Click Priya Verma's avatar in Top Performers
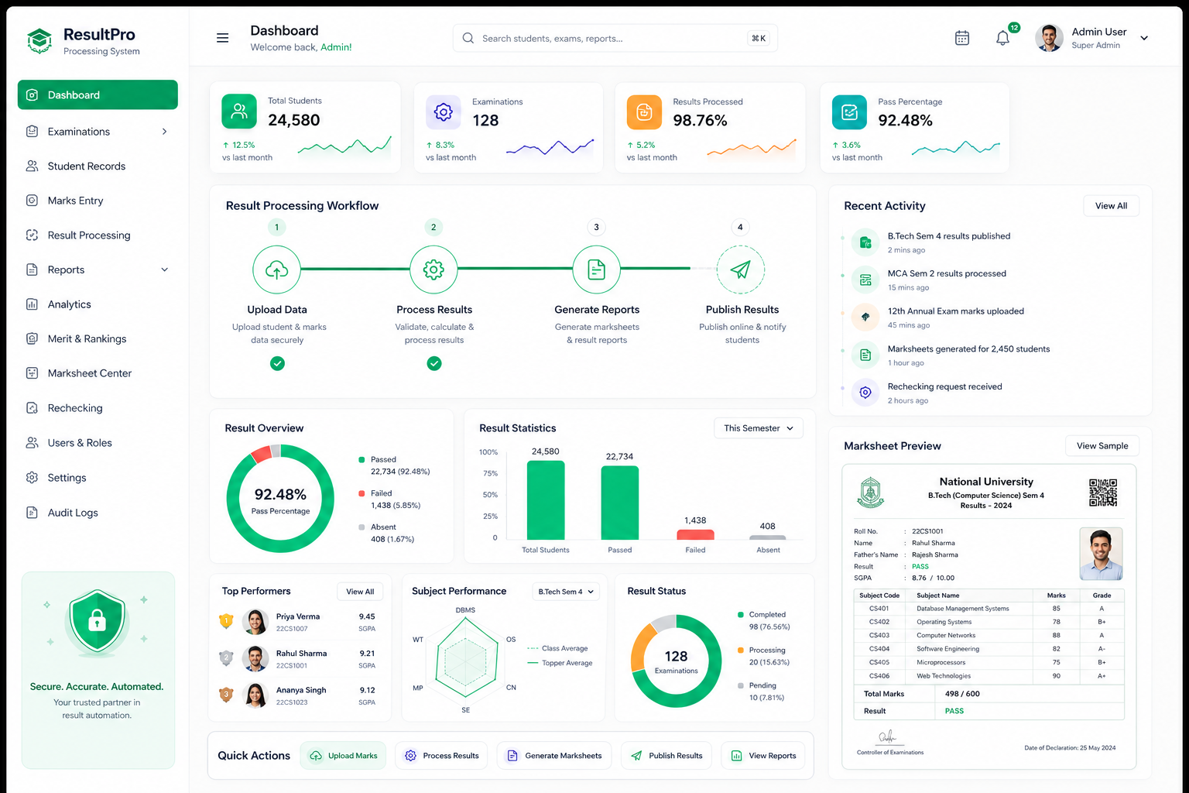 (x=255, y=622)
